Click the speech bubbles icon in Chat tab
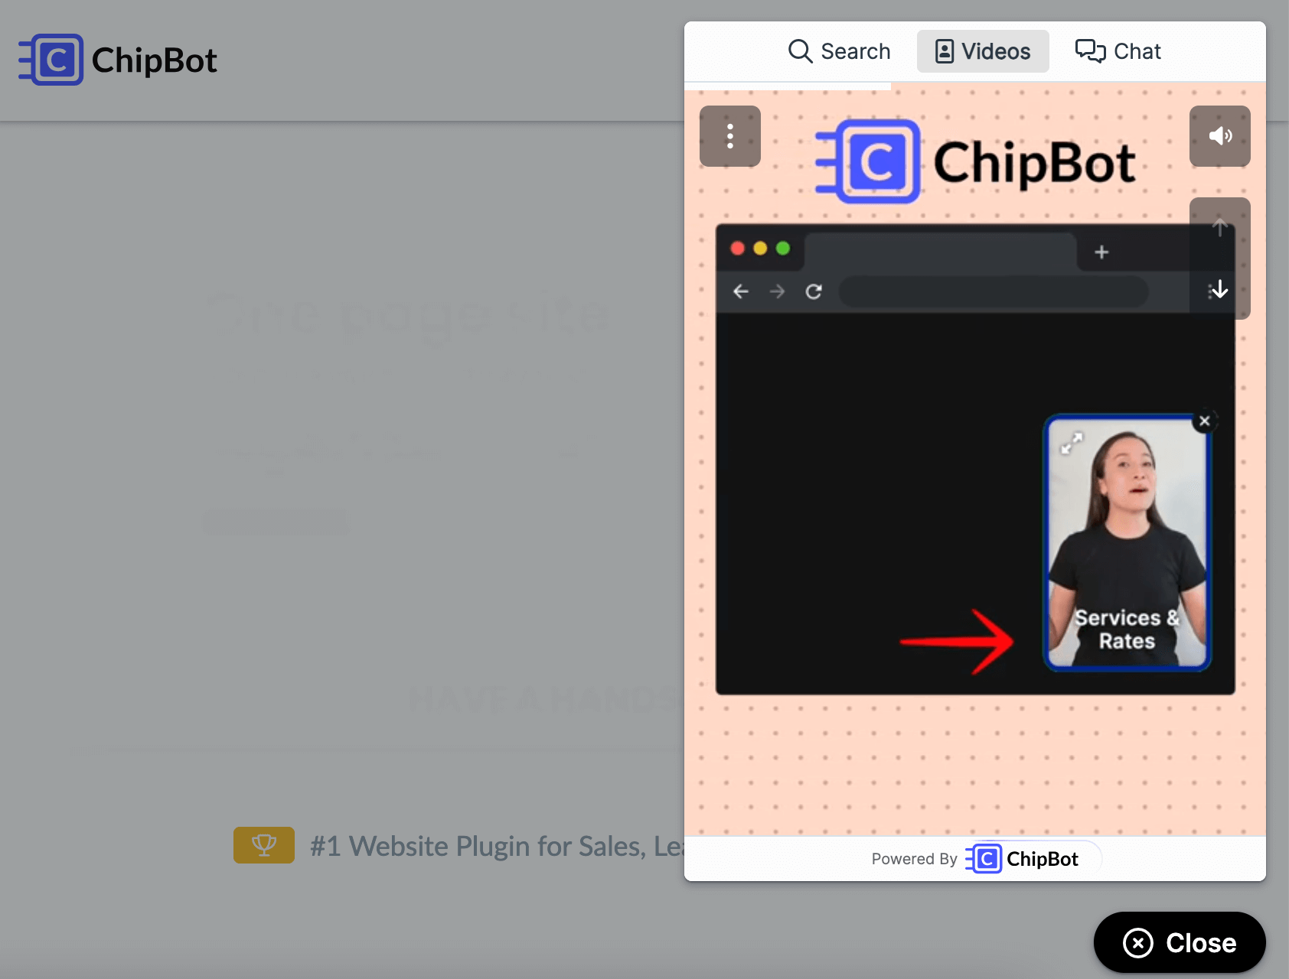 click(x=1090, y=51)
